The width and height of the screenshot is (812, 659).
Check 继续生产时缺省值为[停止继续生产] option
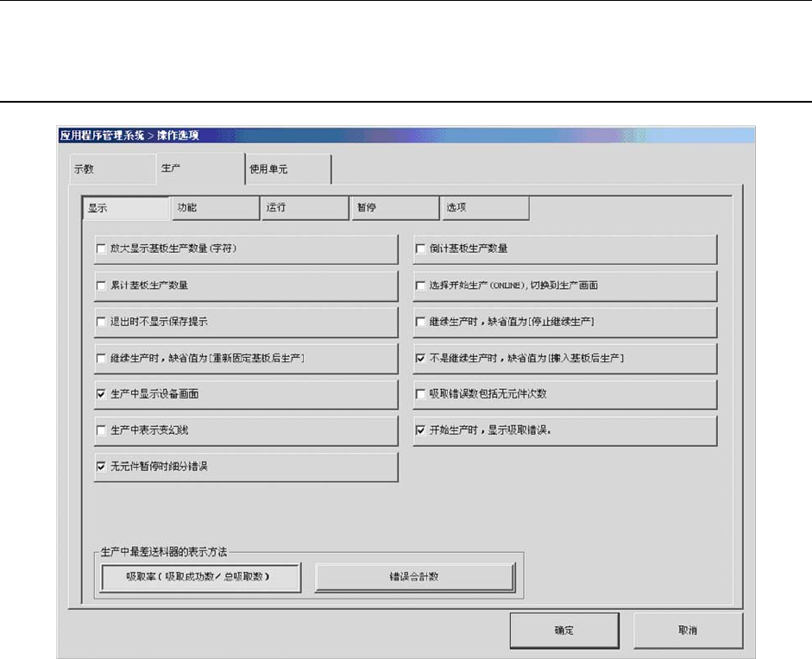coord(420,322)
